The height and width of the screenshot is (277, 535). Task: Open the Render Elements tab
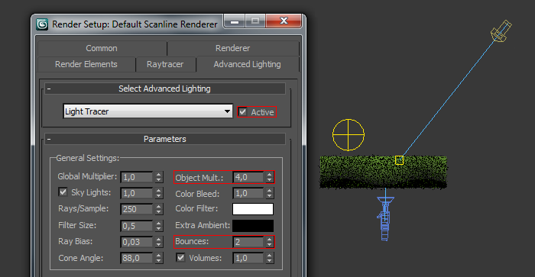pos(86,64)
